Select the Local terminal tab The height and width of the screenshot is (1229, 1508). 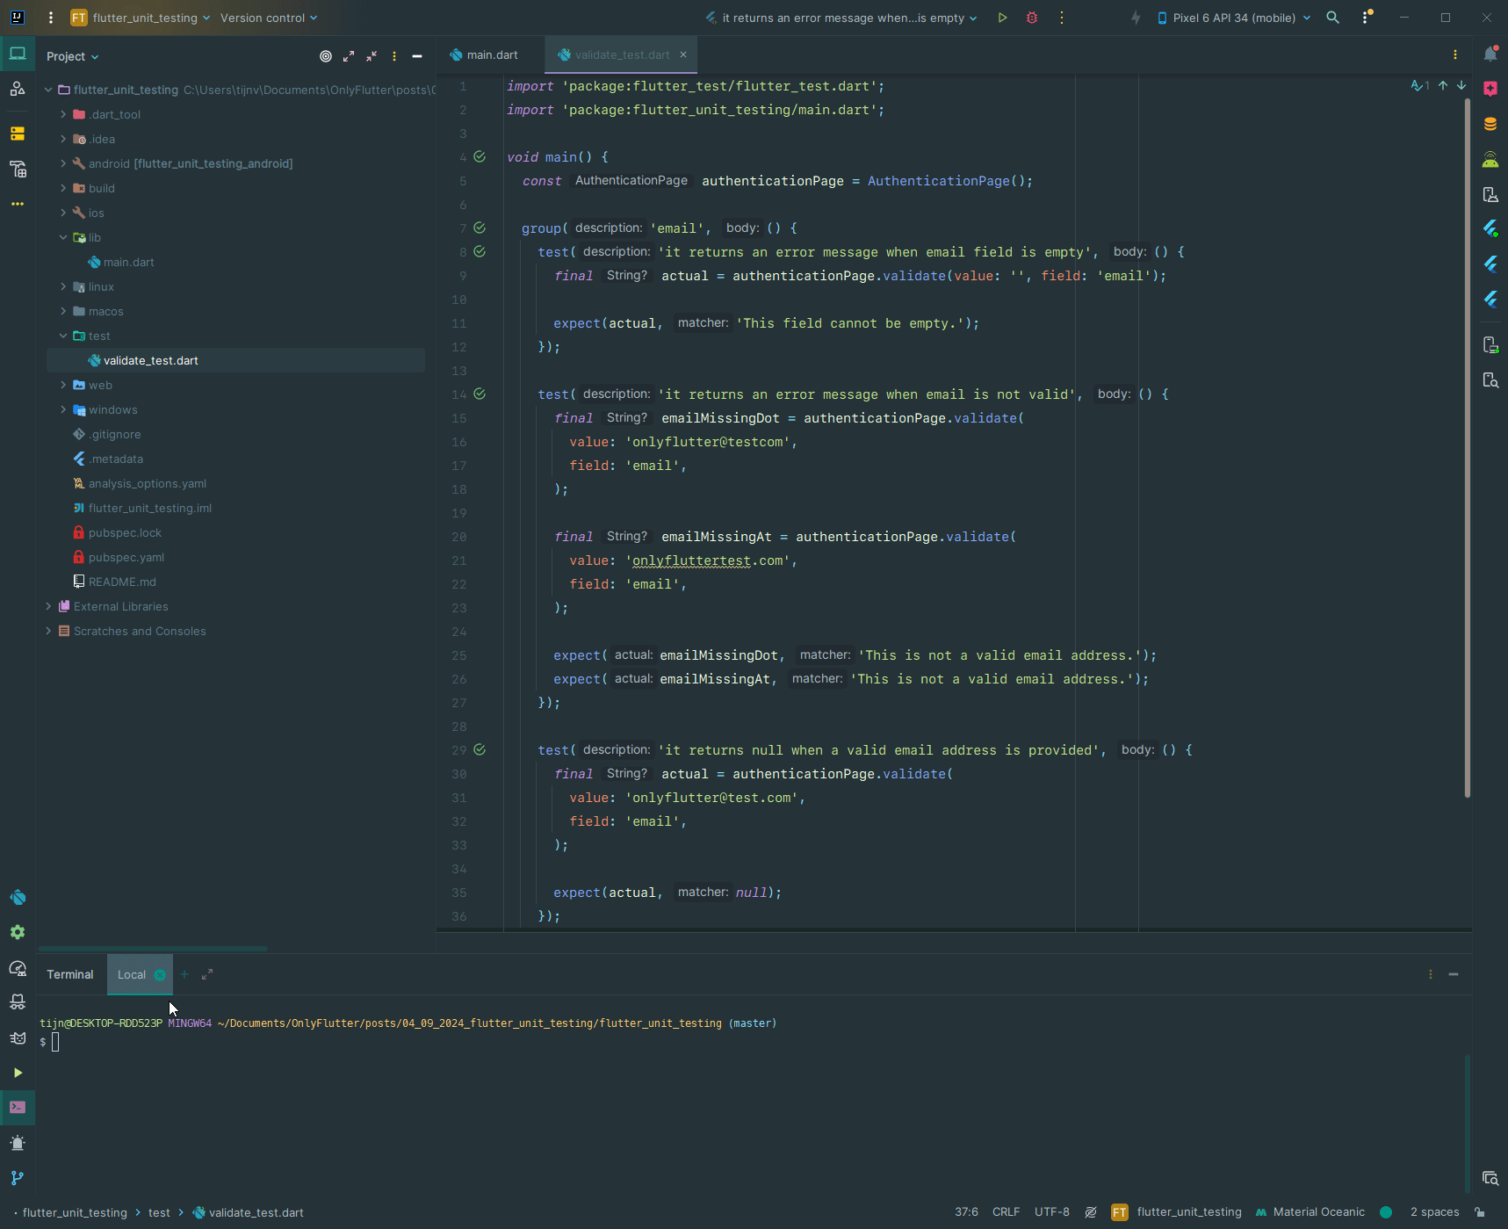click(132, 974)
